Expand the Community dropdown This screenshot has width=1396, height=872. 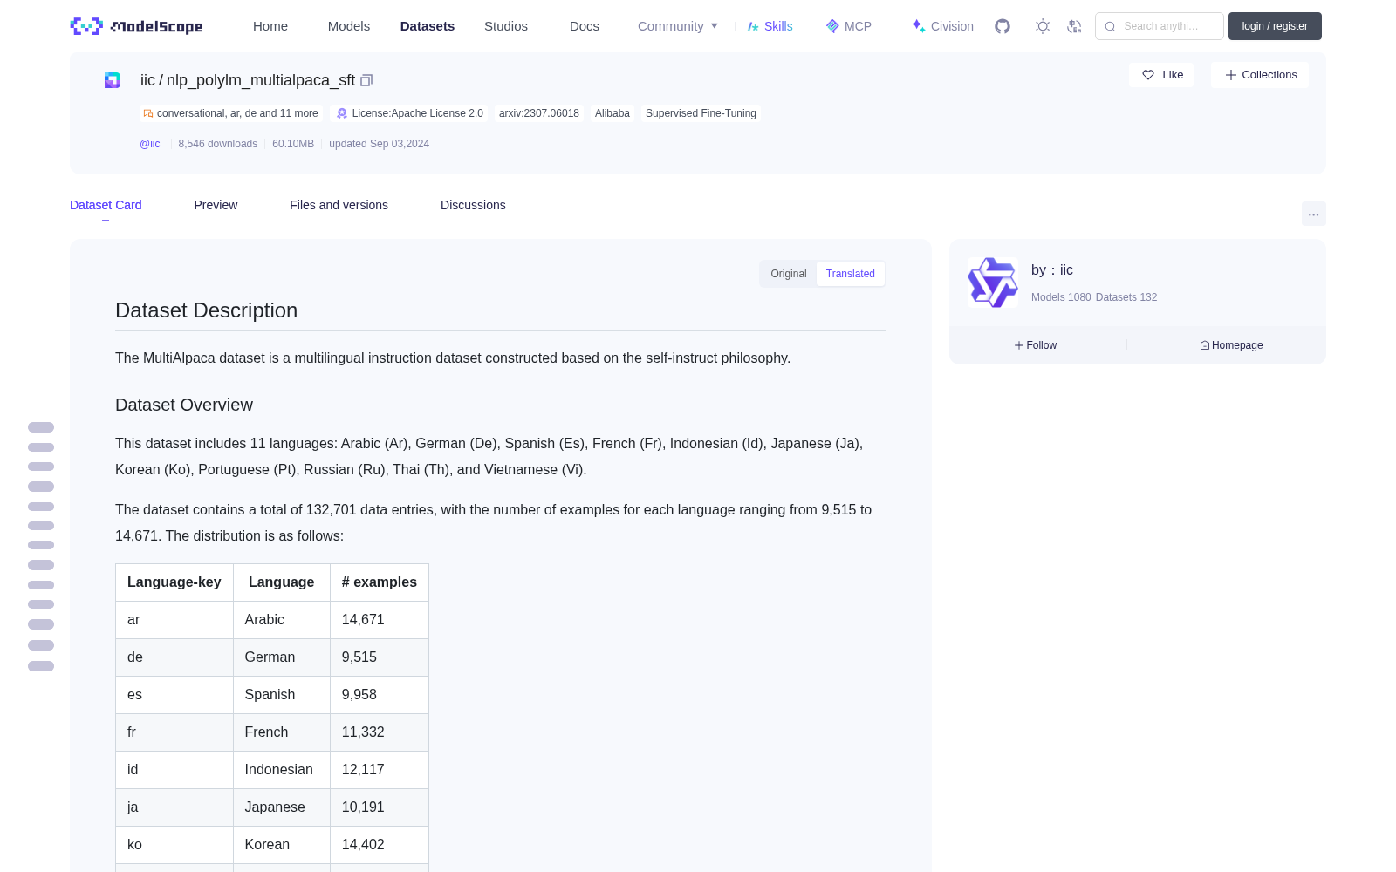(x=678, y=26)
